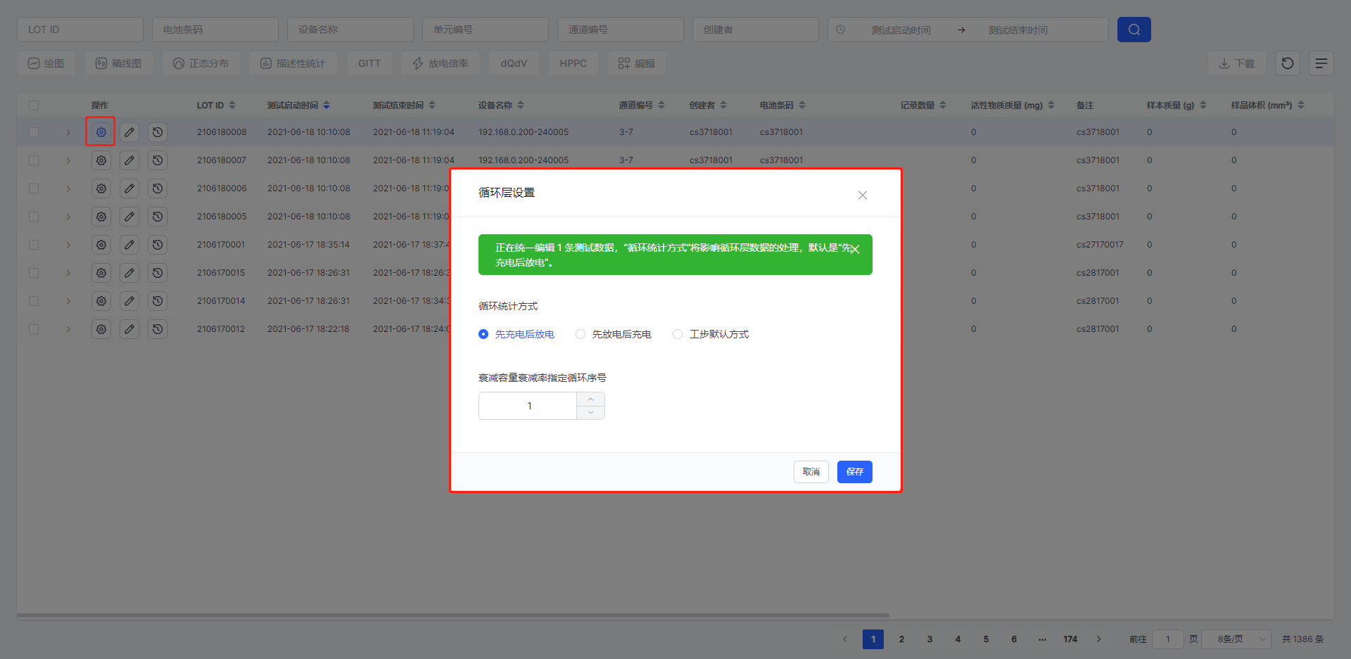Click the refresh icon in the toolbar
The image size is (1351, 659).
pos(1288,63)
